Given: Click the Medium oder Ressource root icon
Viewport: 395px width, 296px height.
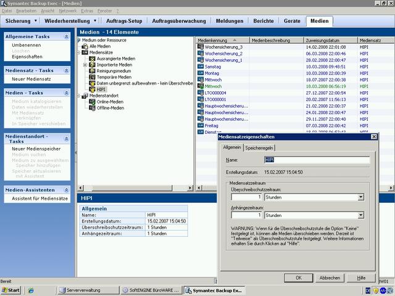Looking at the screenshot, I should pyautogui.click(x=79, y=40).
